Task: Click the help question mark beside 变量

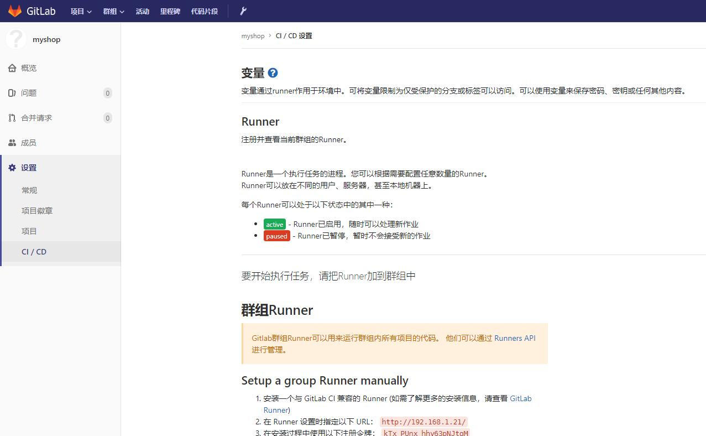Action: pyautogui.click(x=273, y=72)
